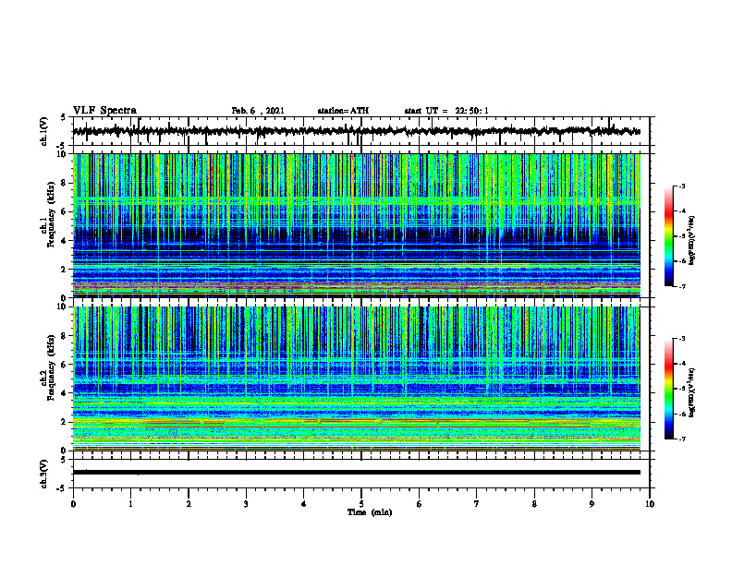Select the ch.1 "Frequency (kHz)" axis label
Screen dimensions: 732x565
pos(51,215)
